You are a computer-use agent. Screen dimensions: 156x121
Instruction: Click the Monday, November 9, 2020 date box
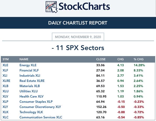[78, 37]
